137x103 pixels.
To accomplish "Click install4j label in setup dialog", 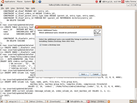I will 40,71.
